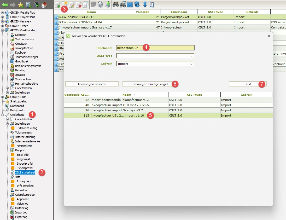Screen dimensions: 286x220
Task: Open Inkoopfactuur in the Boekhouding tree
Action: (x=24, y=48)
